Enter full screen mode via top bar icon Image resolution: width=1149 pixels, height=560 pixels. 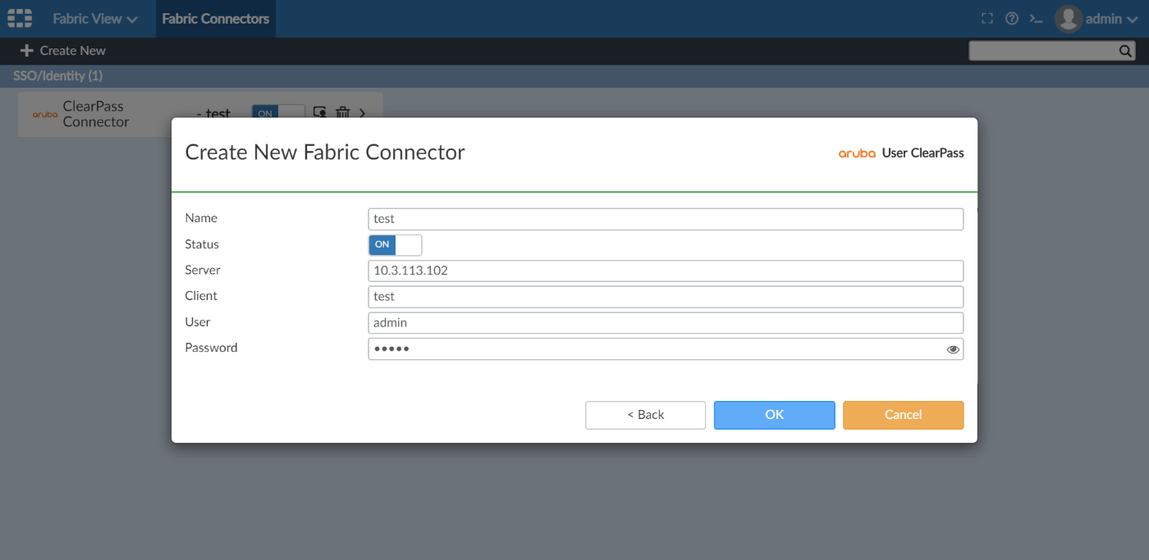[x=987, y=18]
